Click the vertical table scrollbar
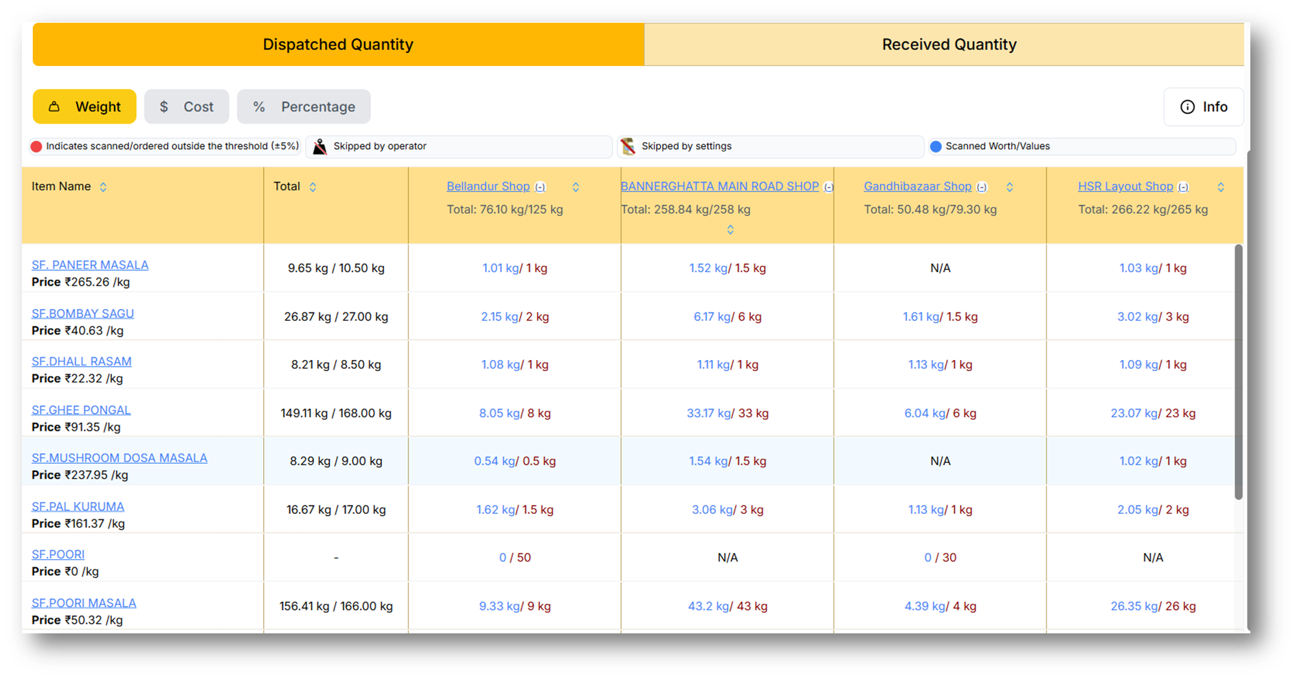This screenshot has width=1295, height=678. coord(1238,371)
